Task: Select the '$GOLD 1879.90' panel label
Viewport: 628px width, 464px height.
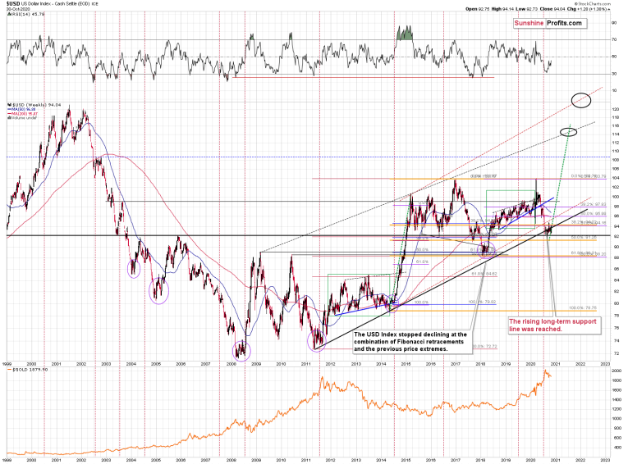Action: click(x=30, y=370)
